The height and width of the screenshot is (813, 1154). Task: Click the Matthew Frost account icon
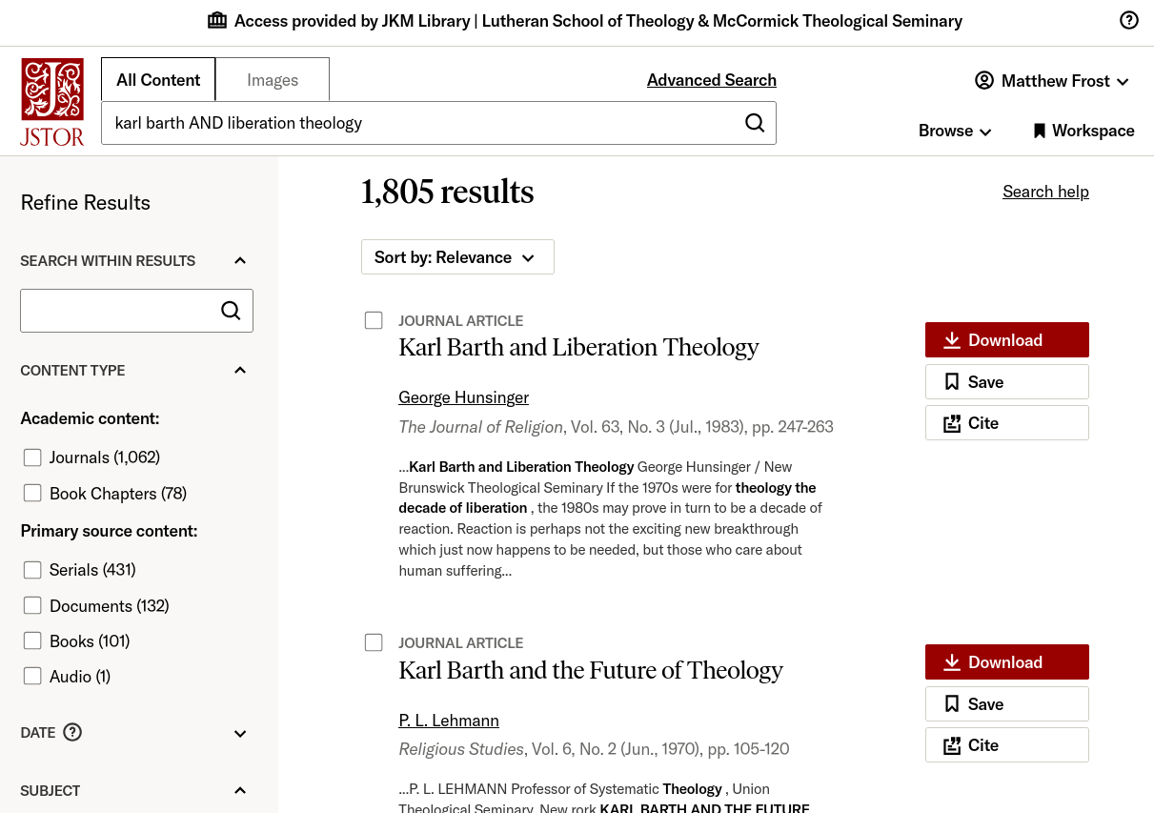tap(984, 80)
